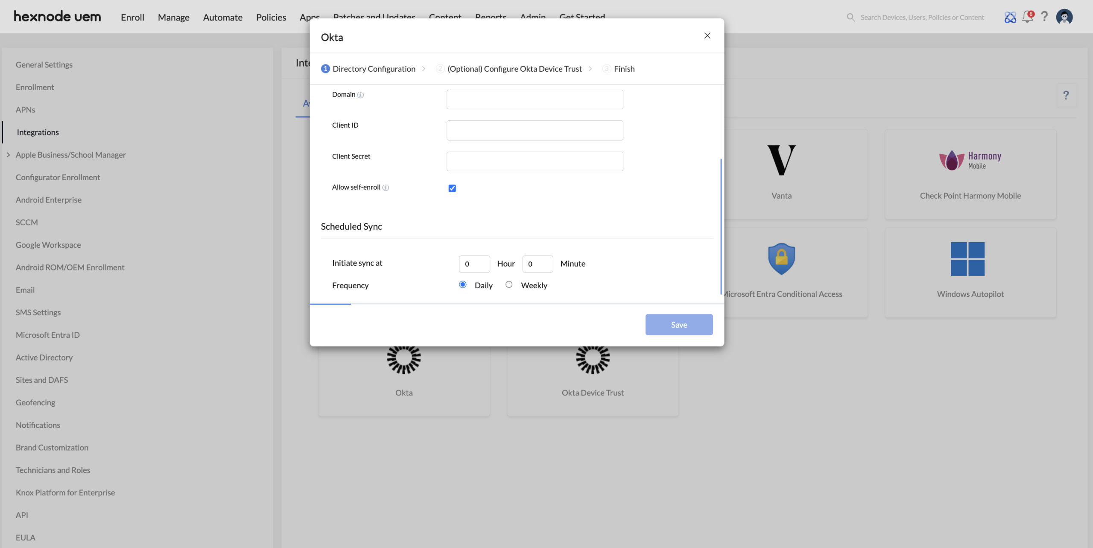
Task: Click the Okta Device Trust logo
Action: (x=593, y=360)
